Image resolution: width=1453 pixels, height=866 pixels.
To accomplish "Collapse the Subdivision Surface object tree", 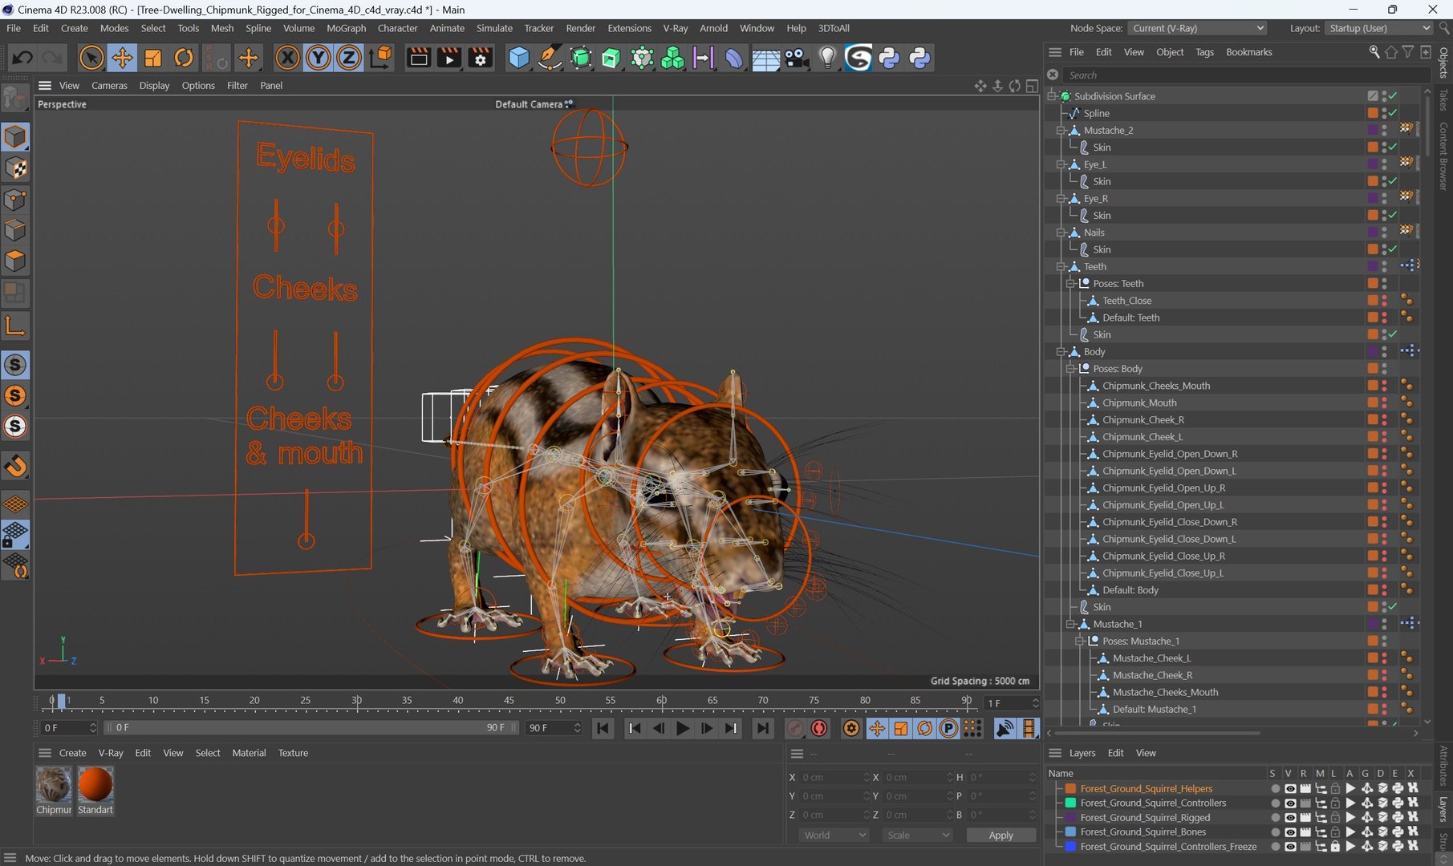I will tap(1052, 96).
